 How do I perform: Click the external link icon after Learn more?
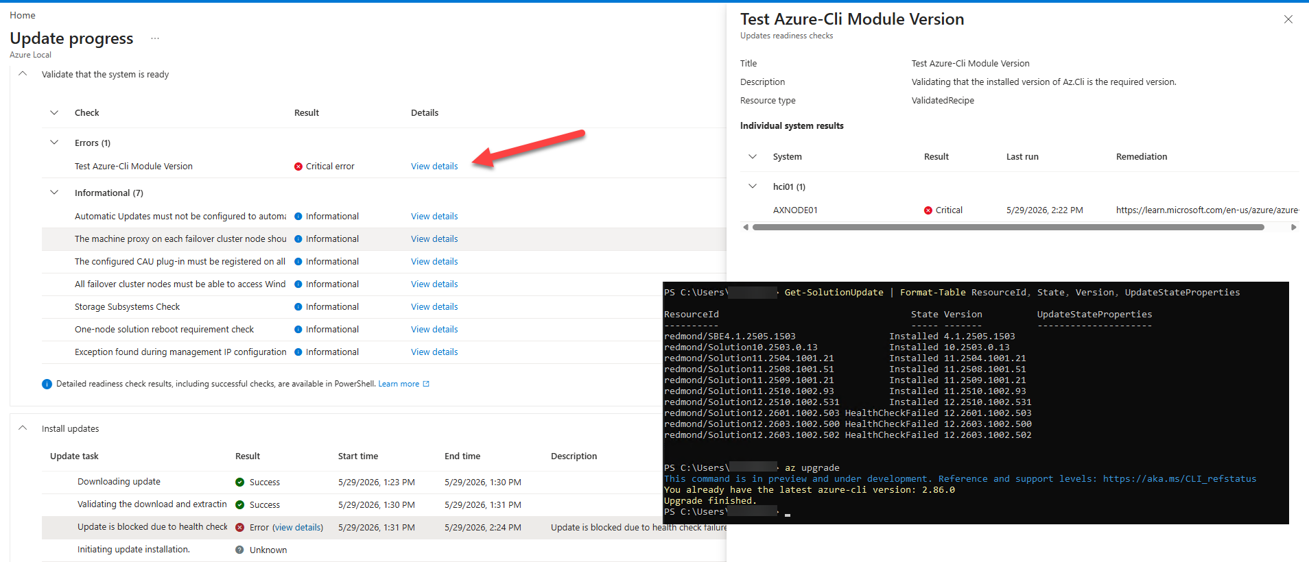click(x=426, y=384)
